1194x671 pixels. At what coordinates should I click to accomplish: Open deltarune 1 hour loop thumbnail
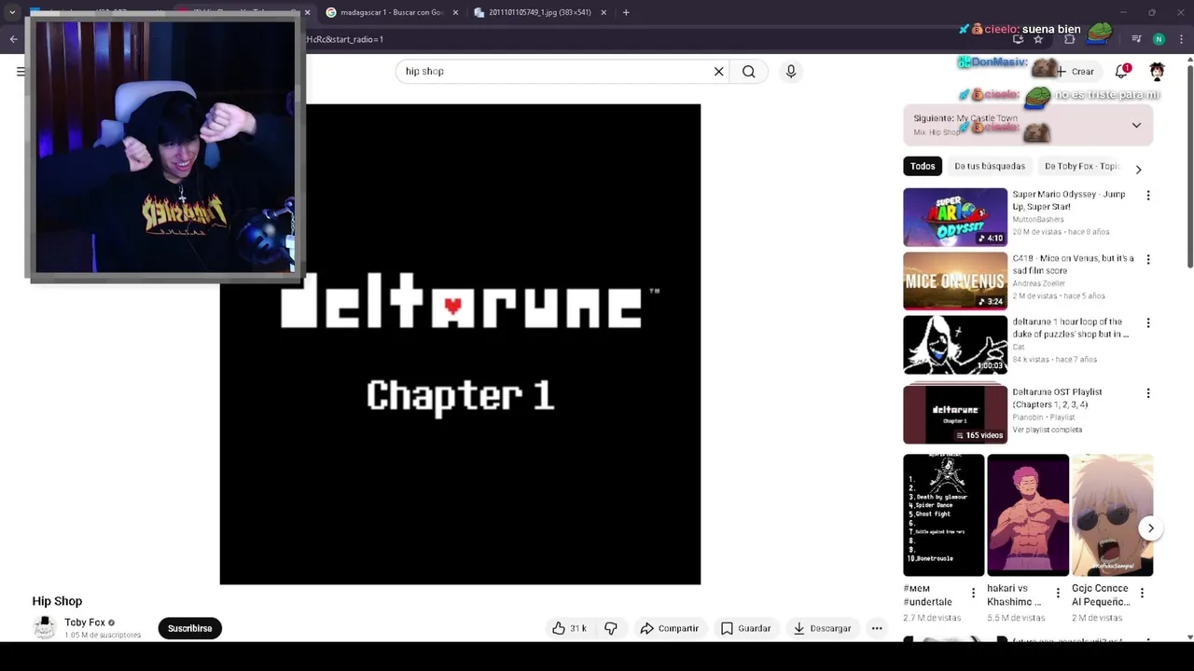pyautogui.click(x=955, y=345)
